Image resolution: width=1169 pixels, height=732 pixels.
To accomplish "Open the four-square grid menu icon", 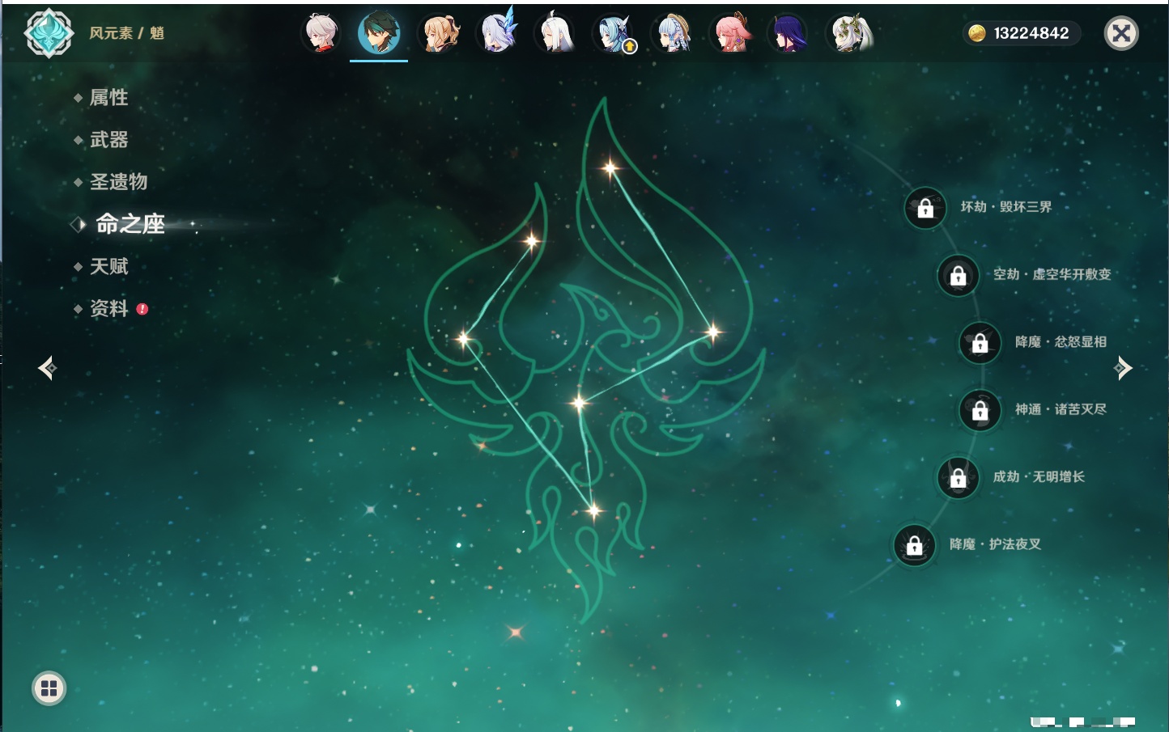I will pyautogui.click(x=49, y=688).
